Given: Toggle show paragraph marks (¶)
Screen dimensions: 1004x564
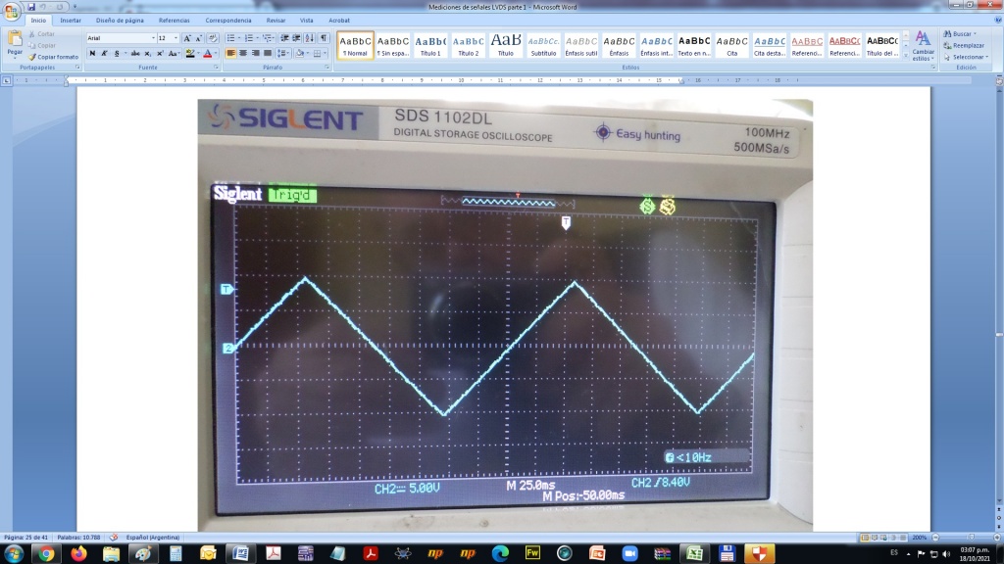Looking at the screenshot, I should [323, 38].
